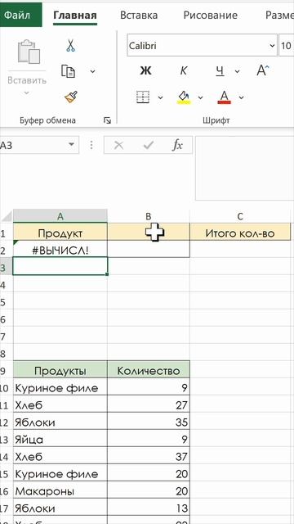Confirm formula entry checkmark icon
294x524 pixels.
[x=148, y=145]
